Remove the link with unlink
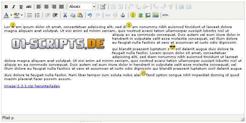 click(115, 15)
